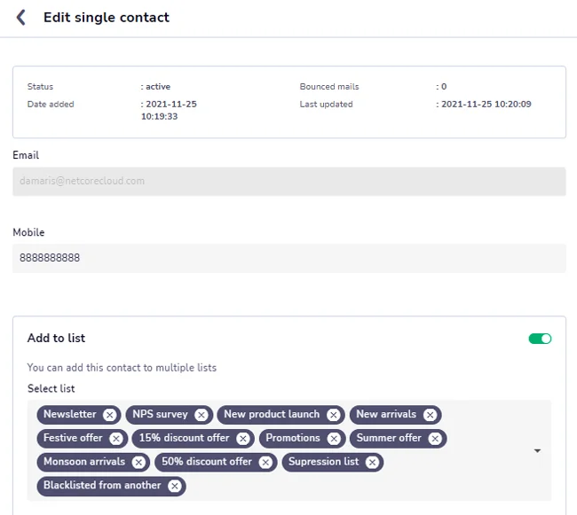Image resolution: width=577 pixels, height=515 pixels.
Task: Remove the Festive offer tag
Action: click(116, 439)
